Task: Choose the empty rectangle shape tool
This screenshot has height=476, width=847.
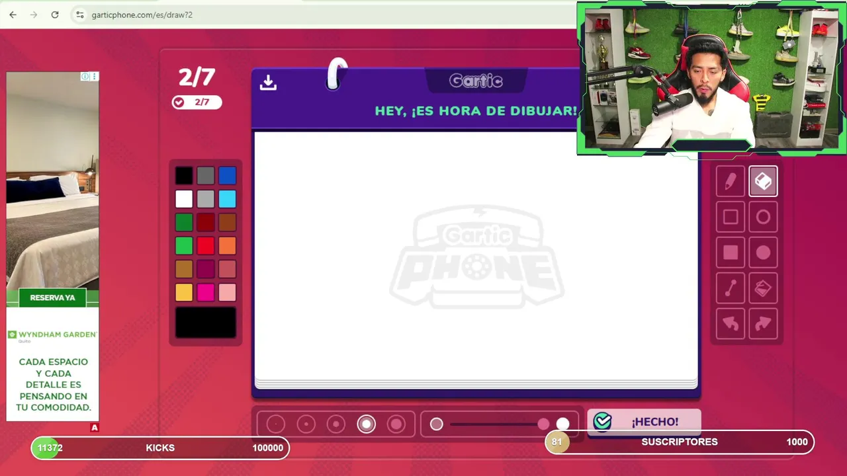Action: coord(731,217)
